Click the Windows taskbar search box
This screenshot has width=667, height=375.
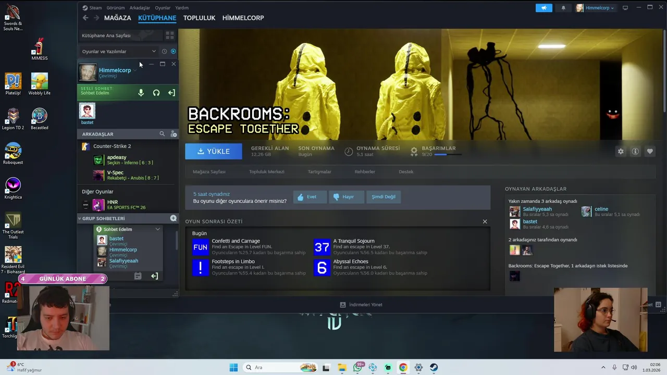(280, 367)
